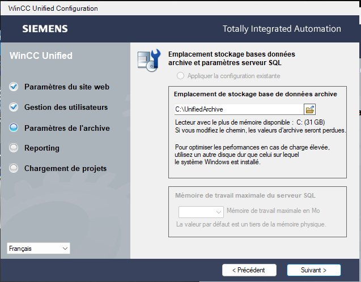Screen dimensions: 361x282
Task: Click the C:\UnifiedArchive path field
Action: coord(239,109)
